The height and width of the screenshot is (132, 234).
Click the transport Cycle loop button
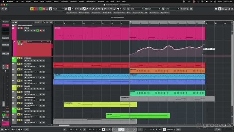(116, 129)
